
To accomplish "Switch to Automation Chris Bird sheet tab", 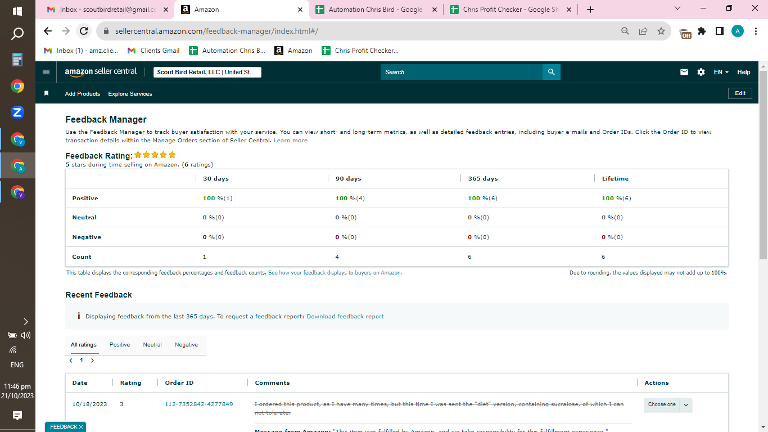I will (x=375, y=10).
